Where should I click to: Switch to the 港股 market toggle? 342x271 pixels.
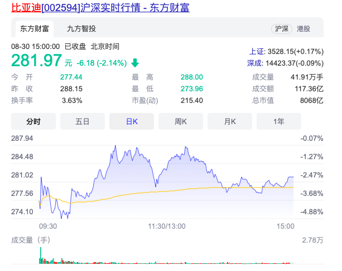click(x=304, y=29)
